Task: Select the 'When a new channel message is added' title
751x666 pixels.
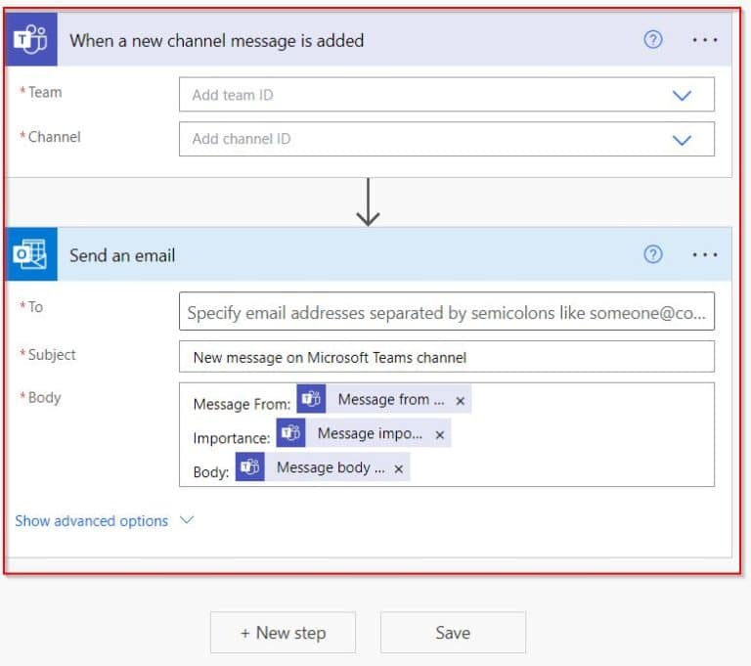Action: (217, 41)
